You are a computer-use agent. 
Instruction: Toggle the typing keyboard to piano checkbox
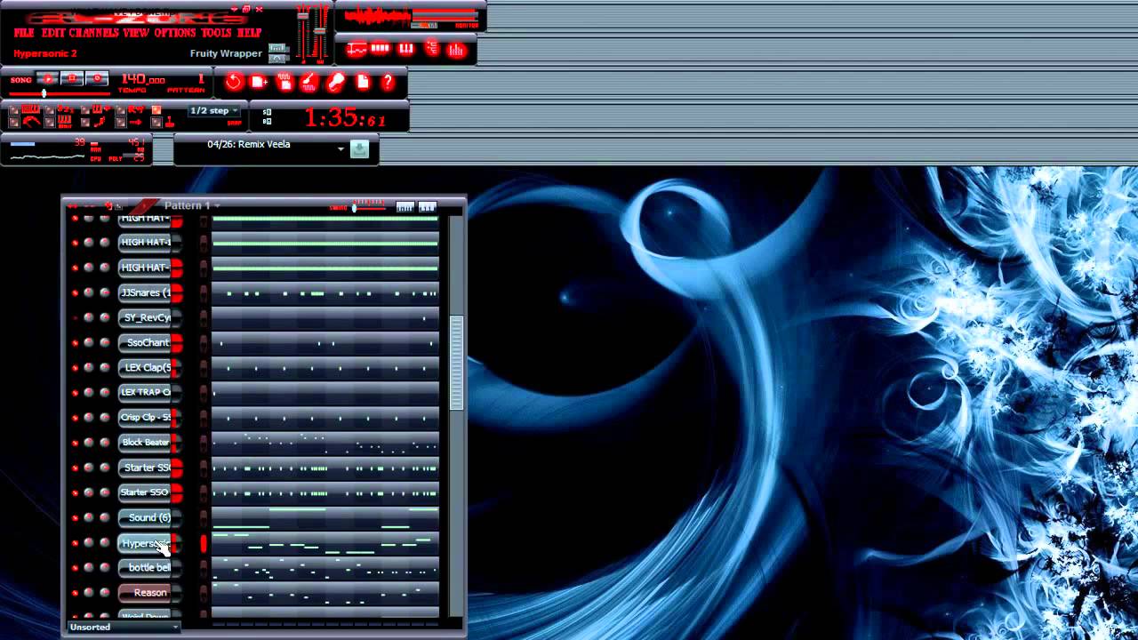(x=14, y=111)
